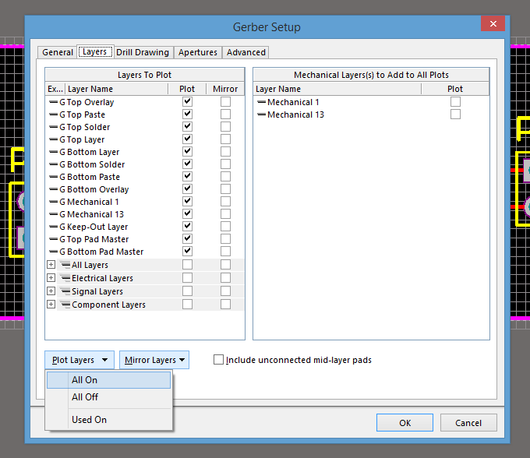Close the Gerber Setup dialog
Image resolution: width=530 pixels, height=458 pixels.
493,24
